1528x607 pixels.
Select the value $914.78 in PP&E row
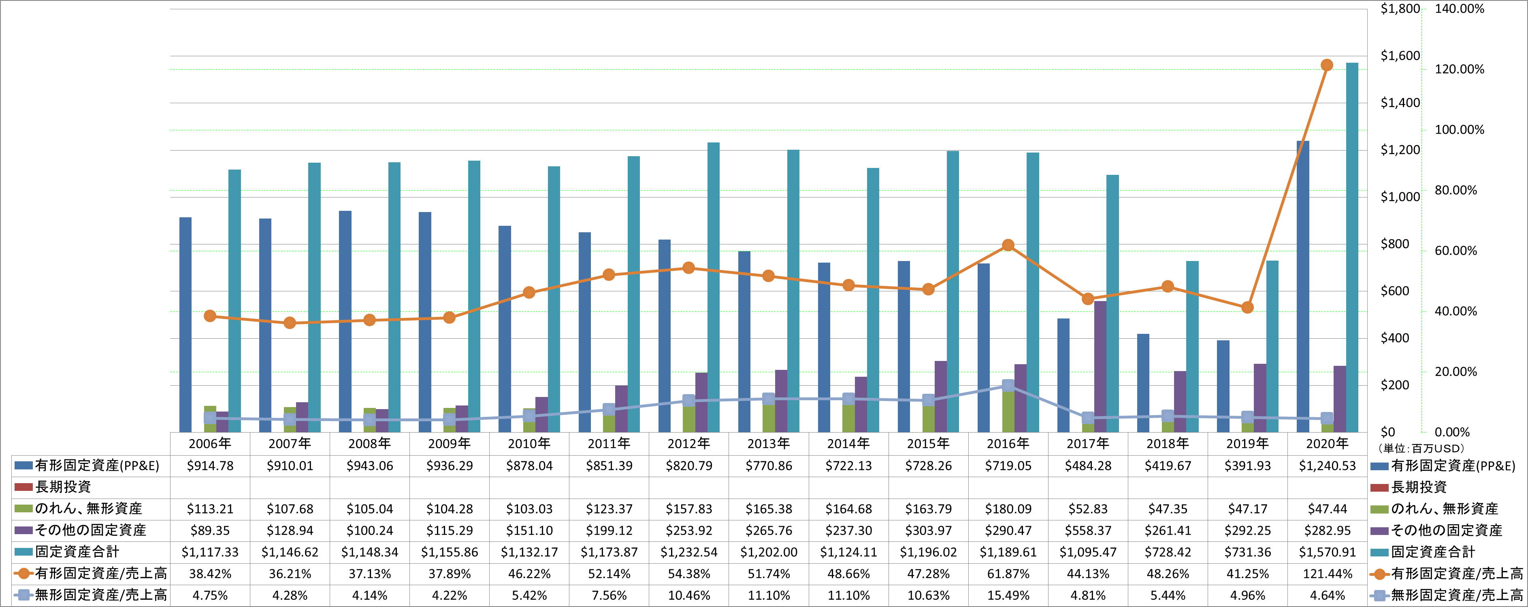210,466
